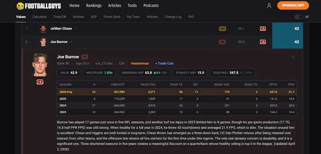
Task: Open the meisterman author link
Action: tap(140, 63)
